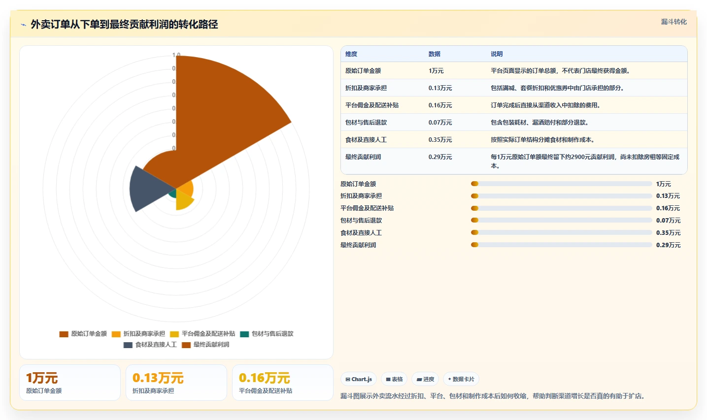
Task: Click the 最终贡献利润 progress bar
Action: (562, 245)
